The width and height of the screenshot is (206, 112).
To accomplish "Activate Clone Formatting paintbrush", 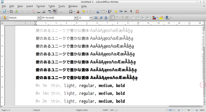I will tap(78, 12).
